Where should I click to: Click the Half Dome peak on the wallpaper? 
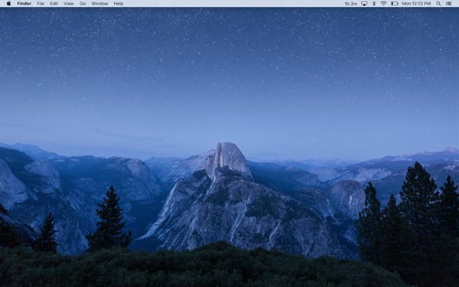point(228,158)
